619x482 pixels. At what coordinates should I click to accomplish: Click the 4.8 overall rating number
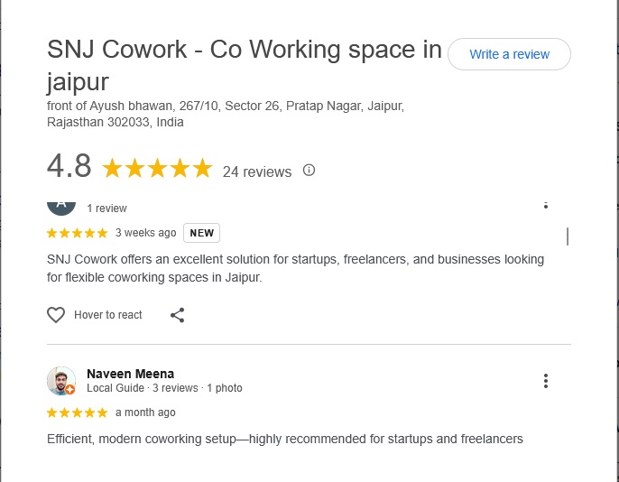pyautogui.click(x=69, y=167)
